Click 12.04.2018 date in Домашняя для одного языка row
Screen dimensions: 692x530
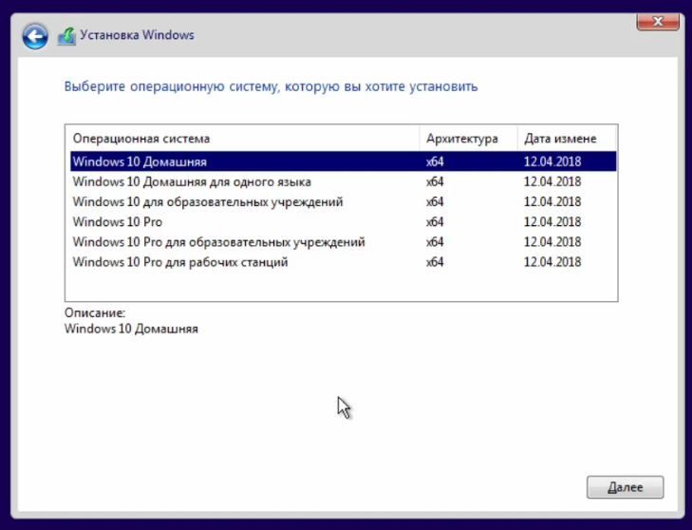click(552, 181)
